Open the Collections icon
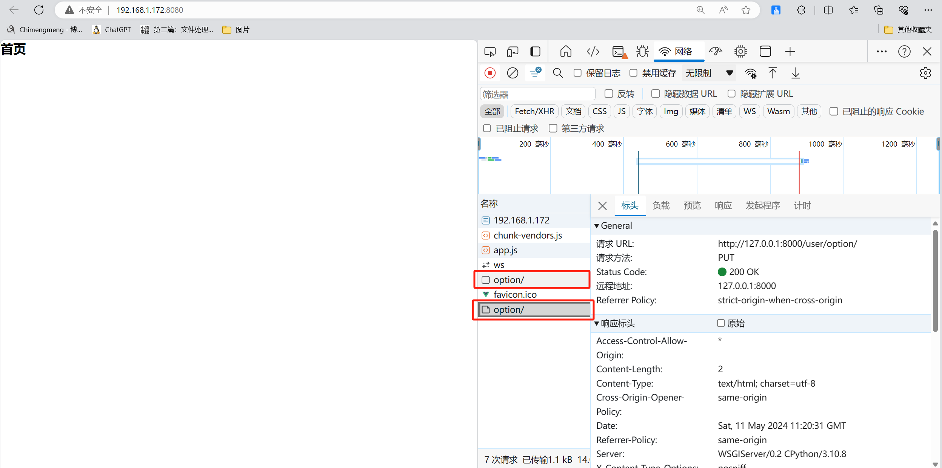The width and height of the screenshot is (942, 468). click(x=879, y=10)
